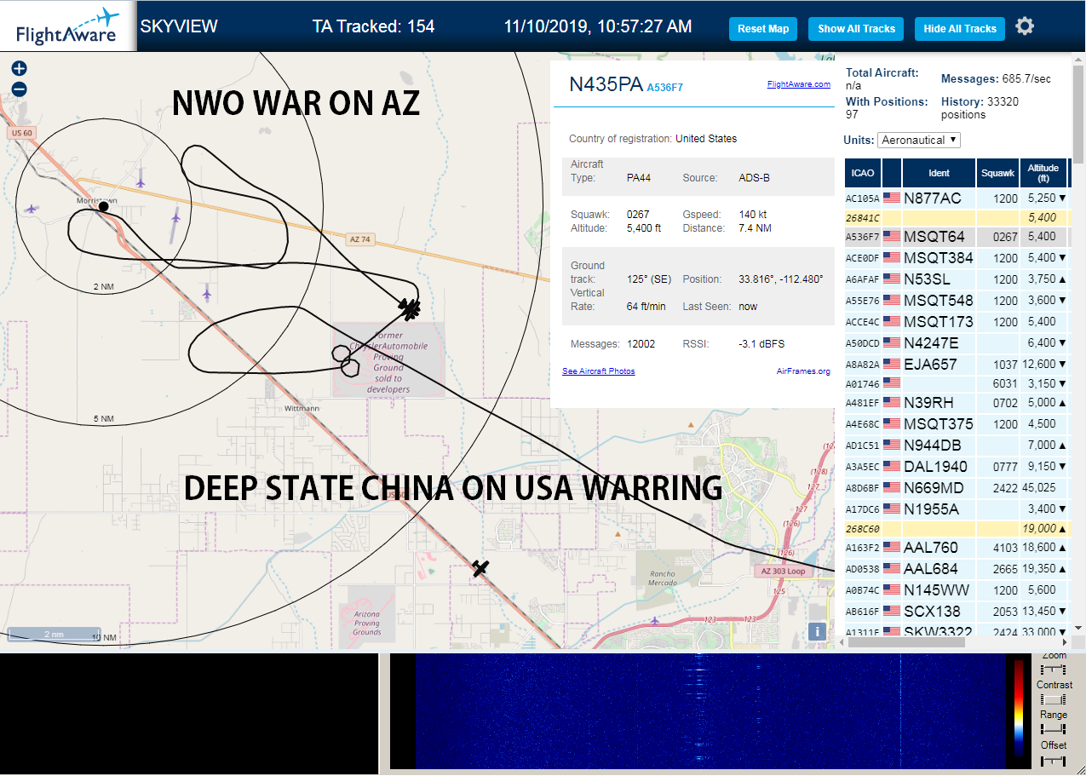Open the FlightAware.com link
This screenshot has width=1086, height=776.
coord(798,84)
